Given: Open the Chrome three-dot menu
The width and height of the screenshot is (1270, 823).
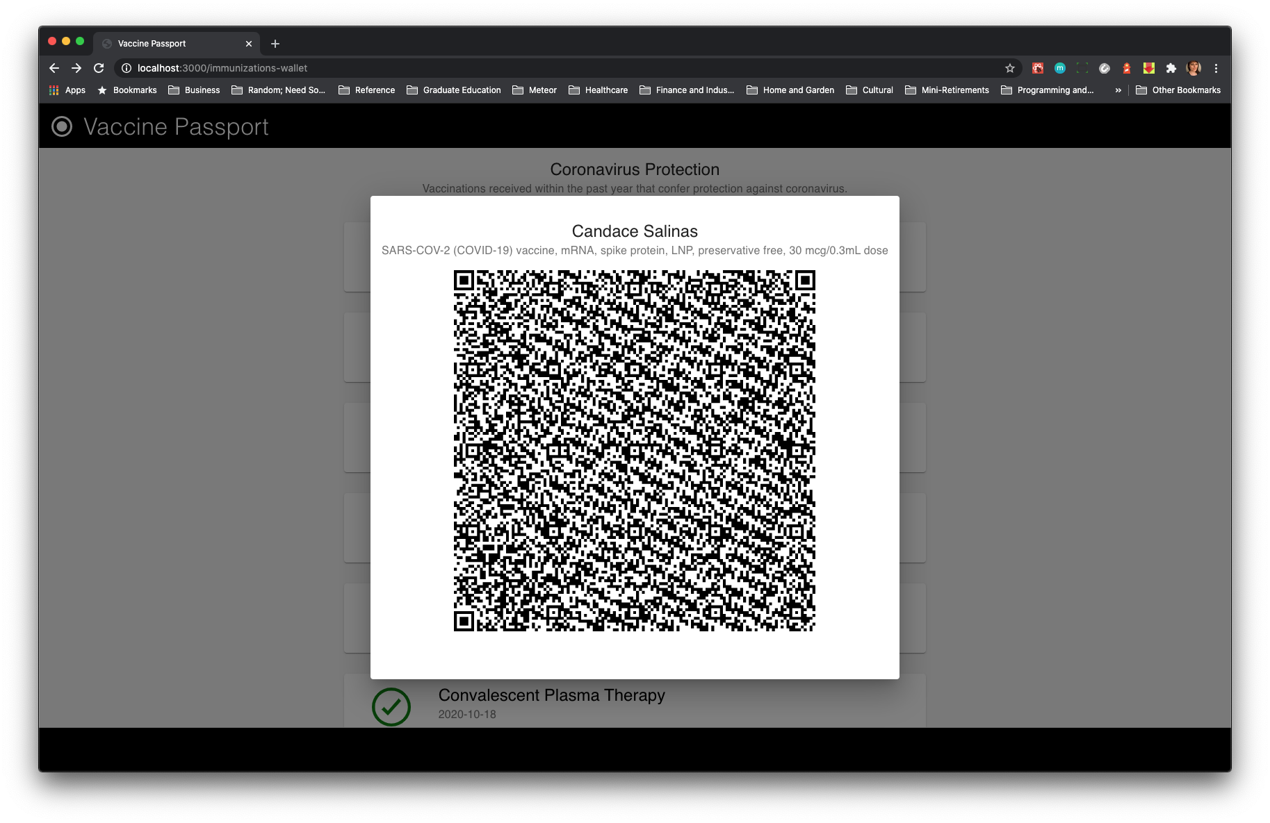Looking at the screenshot, I should coord(1216,68).
